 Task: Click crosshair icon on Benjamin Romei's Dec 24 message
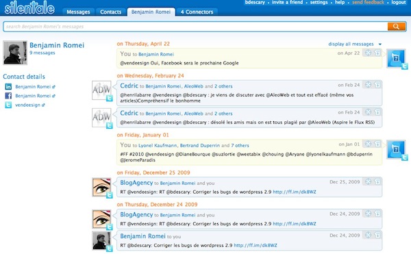click(368, 235)
